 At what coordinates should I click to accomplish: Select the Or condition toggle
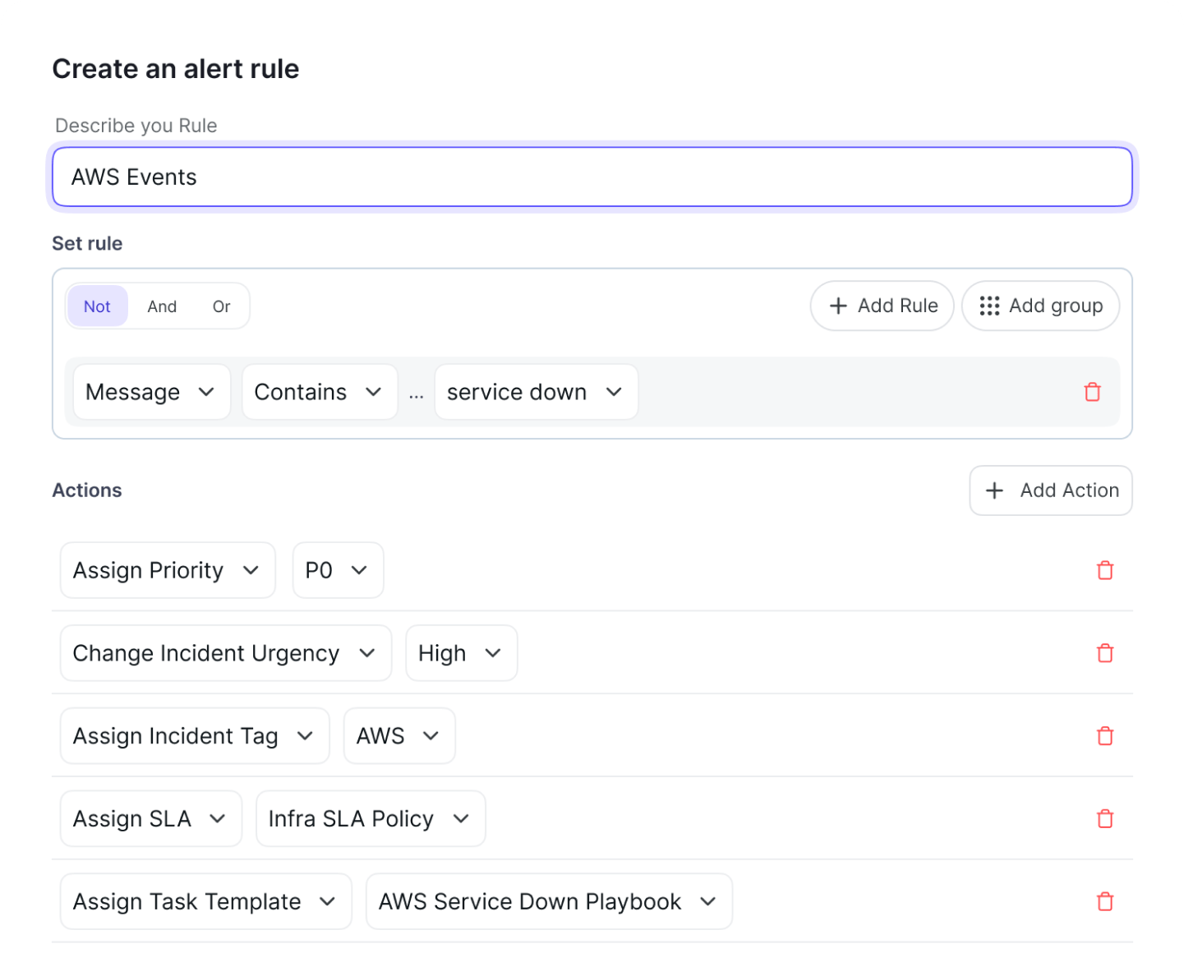click(x=220, y=306)
